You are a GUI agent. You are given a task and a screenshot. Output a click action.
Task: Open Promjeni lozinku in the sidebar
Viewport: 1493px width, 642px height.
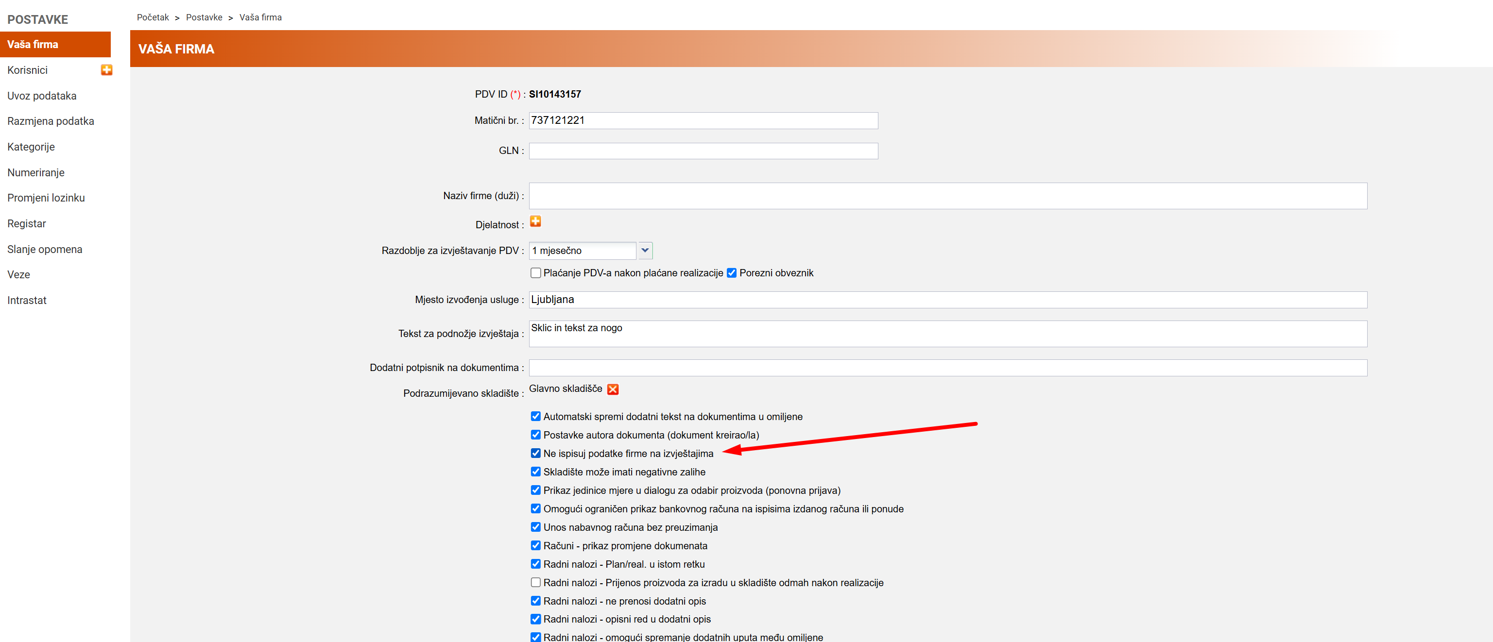(46, 198)
